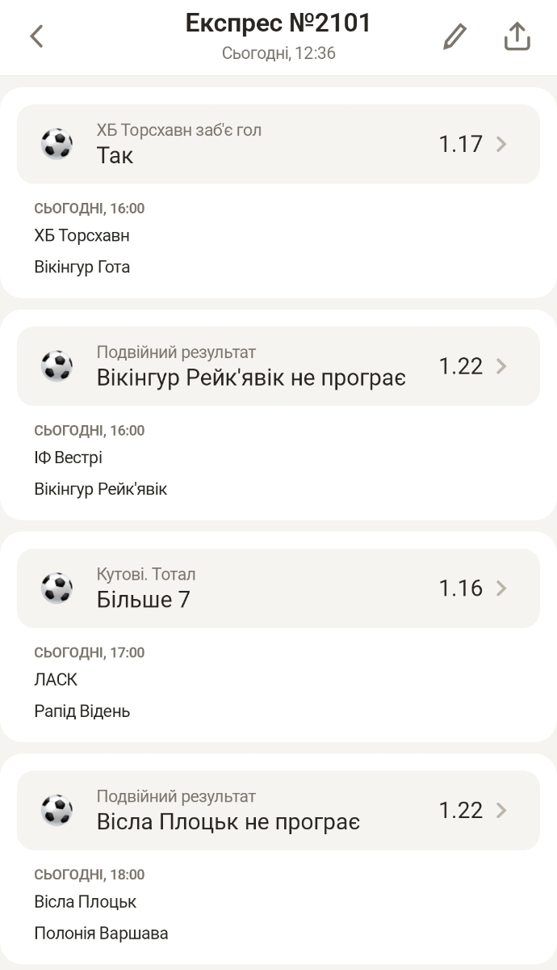Tap football icon next to Кутові Тотал

click(x=57, y=588)
